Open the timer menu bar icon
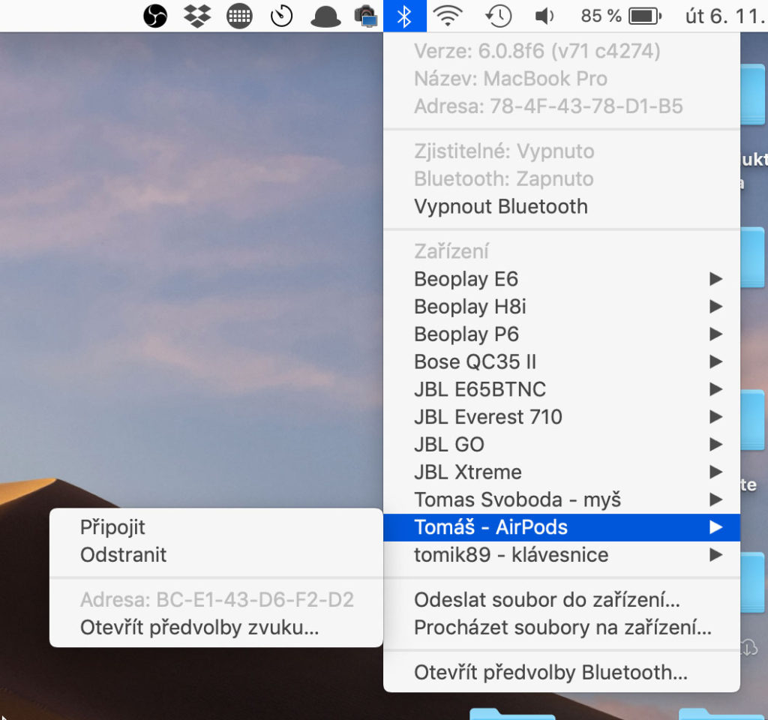 pyautogui.click(x=282, y=15)
